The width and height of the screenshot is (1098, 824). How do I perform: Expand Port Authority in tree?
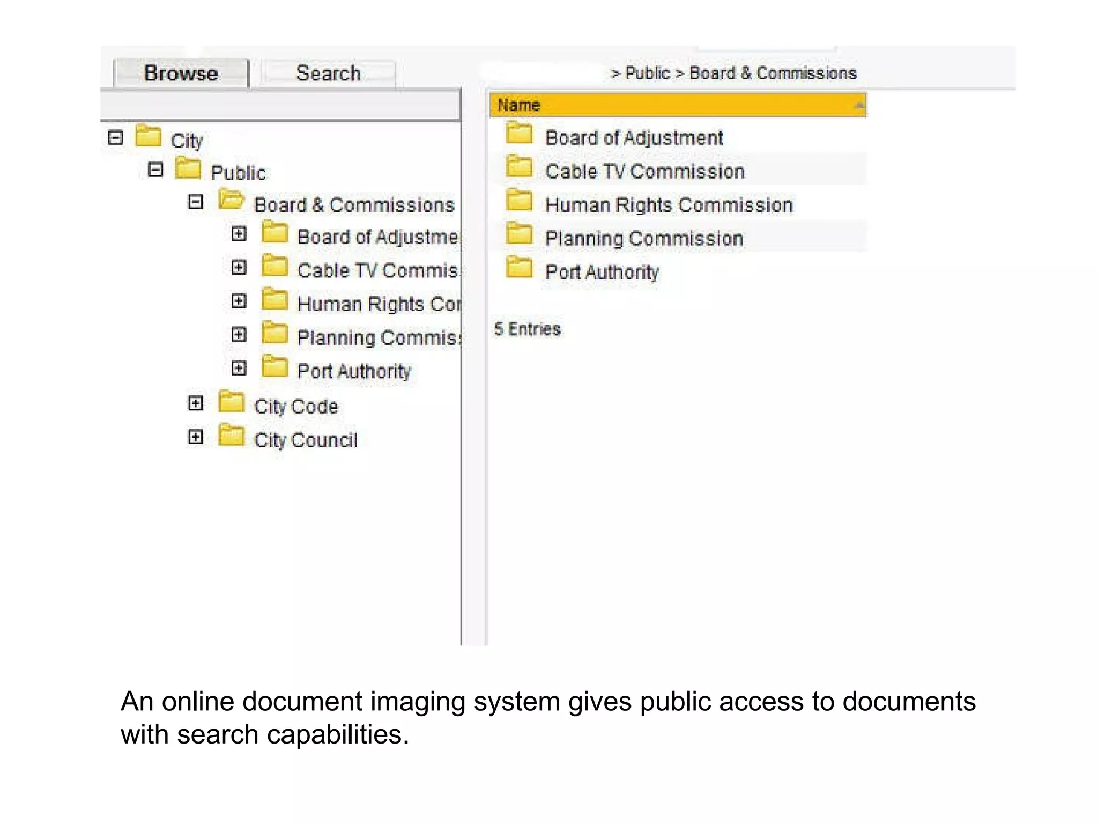click(x=239, y=368)
